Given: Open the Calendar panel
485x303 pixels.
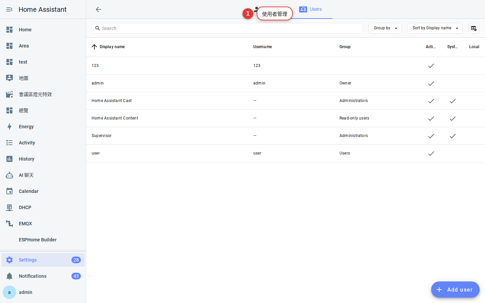Looking at the screenshot, I should [43, 191].
